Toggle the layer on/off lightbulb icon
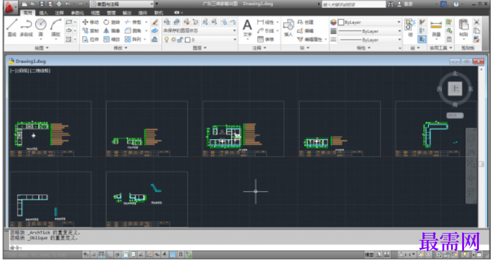Viewport: 492px width, 262px height. click(x=167, y=40)
